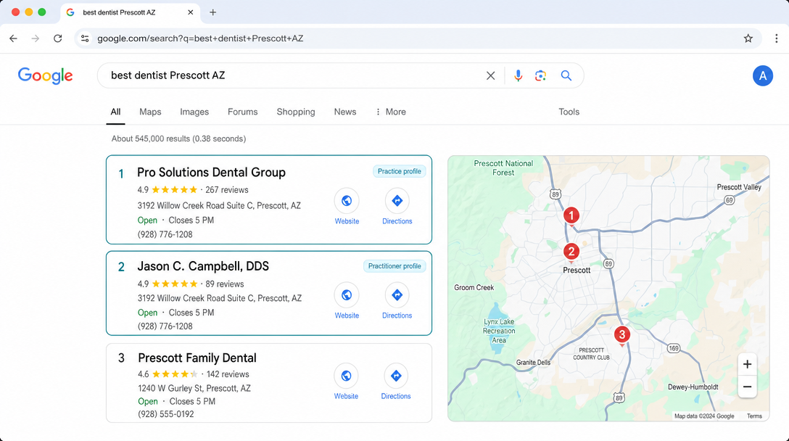The width and height of the screenshot is (789, 441).
Task: Bookmark this page with star icon
Action: tap(748, 38)
